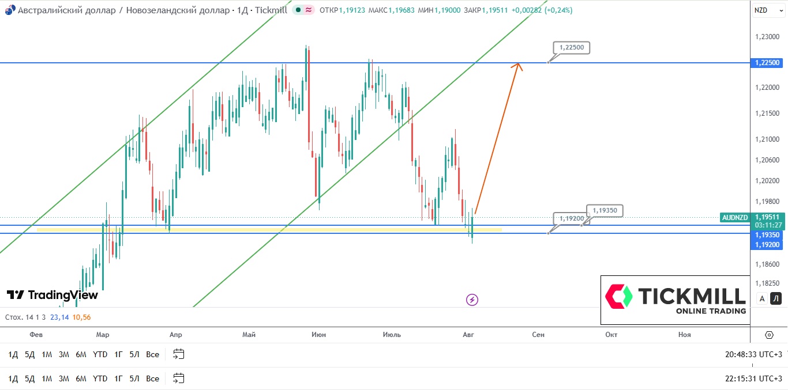Click the 1,22500 callout label on the chart
Viewport: 788px width, 390px height.
571,47
